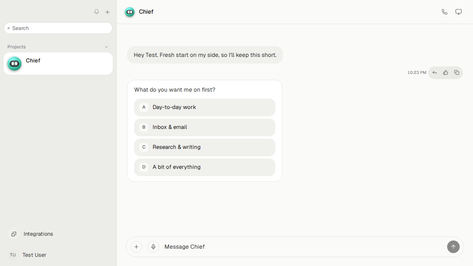Give the message a thumbs up

[446, 73]
